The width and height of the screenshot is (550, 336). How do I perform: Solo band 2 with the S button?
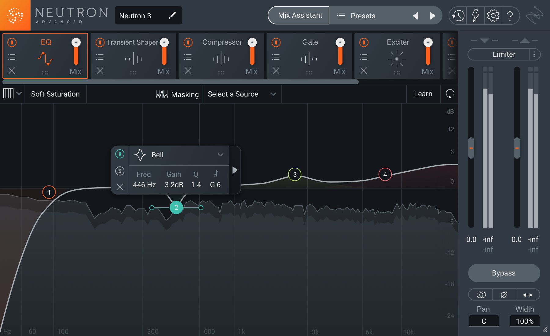(120, 171)
